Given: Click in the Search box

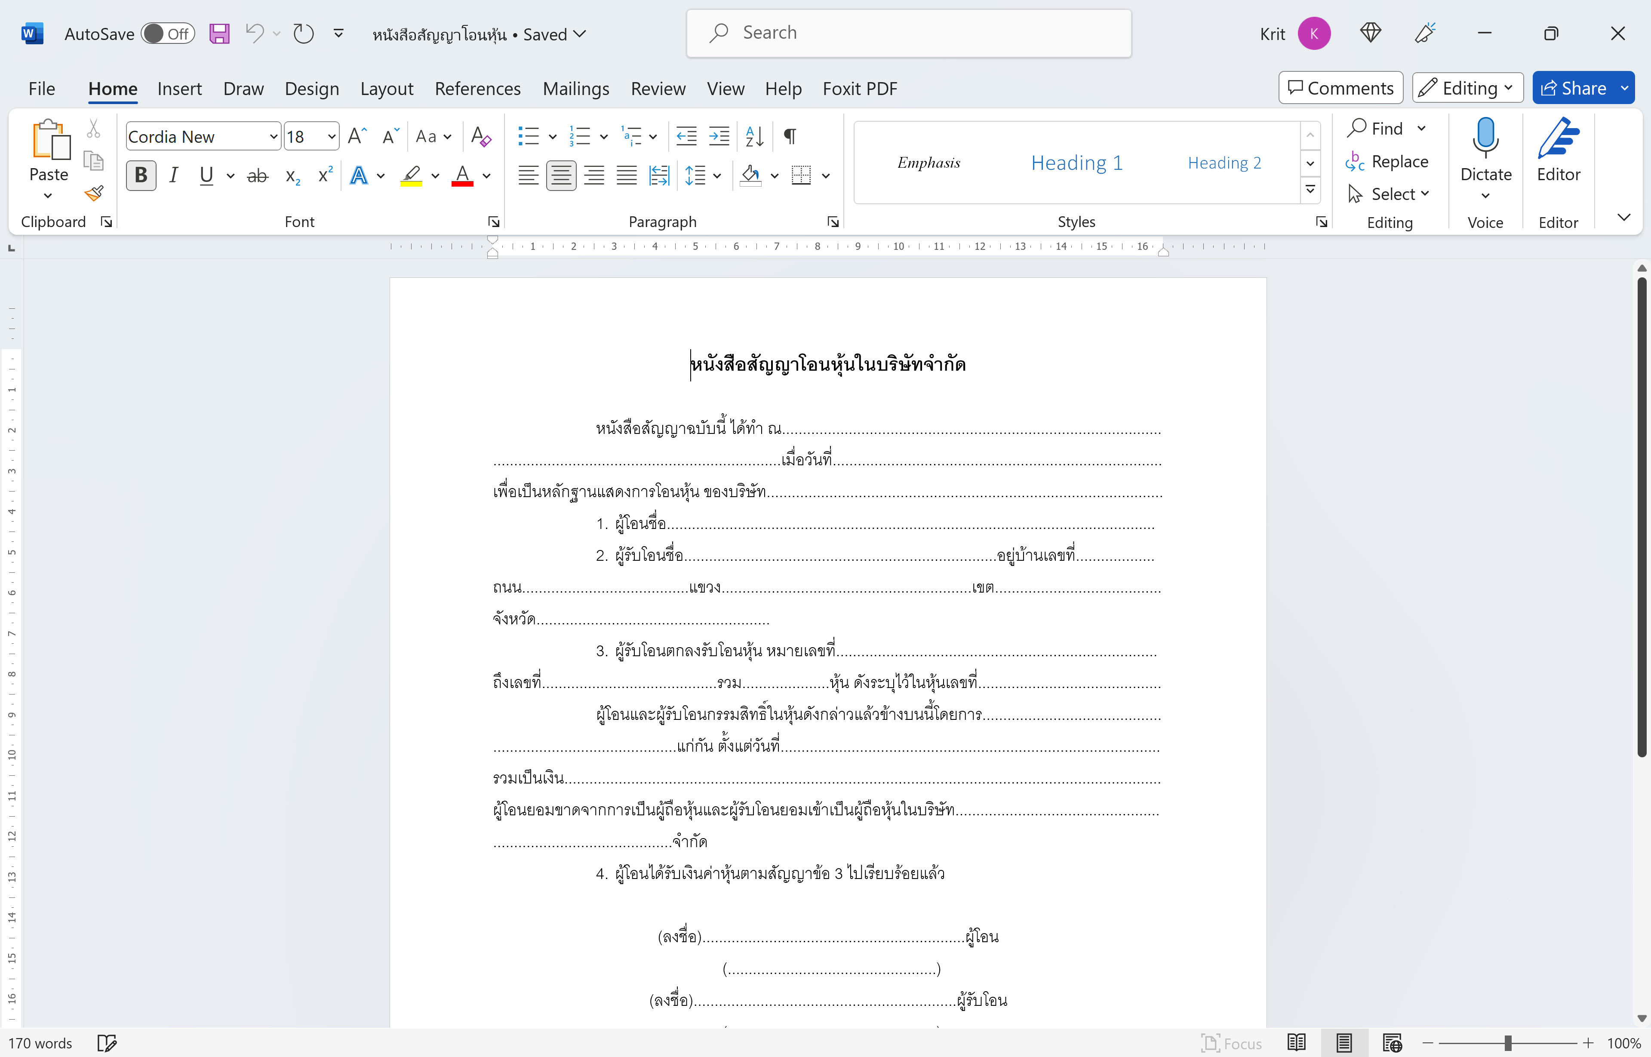Looking at the screenshot, I should [909, 33].
